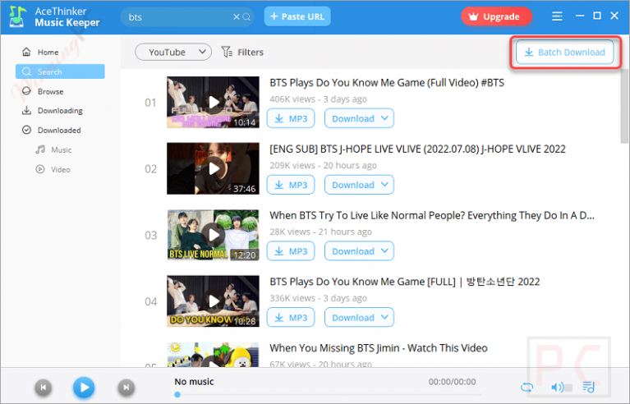
Task: Minimize the Music Keeper window
Action: point(580,16)
